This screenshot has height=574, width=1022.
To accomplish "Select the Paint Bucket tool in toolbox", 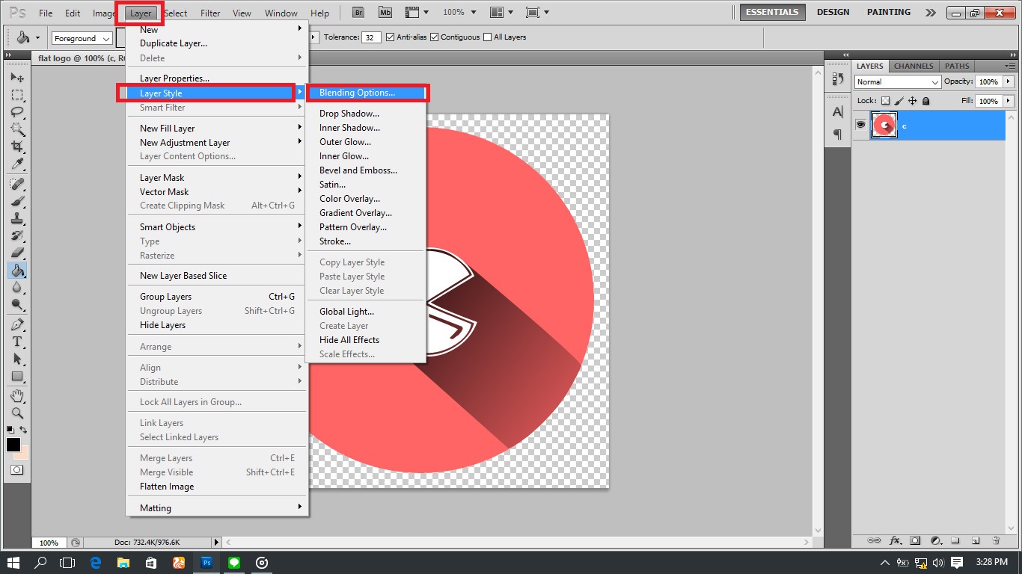I will pos(17,270).
